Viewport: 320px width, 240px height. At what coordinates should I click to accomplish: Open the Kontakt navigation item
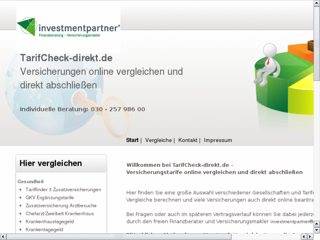tap(188, 140)
